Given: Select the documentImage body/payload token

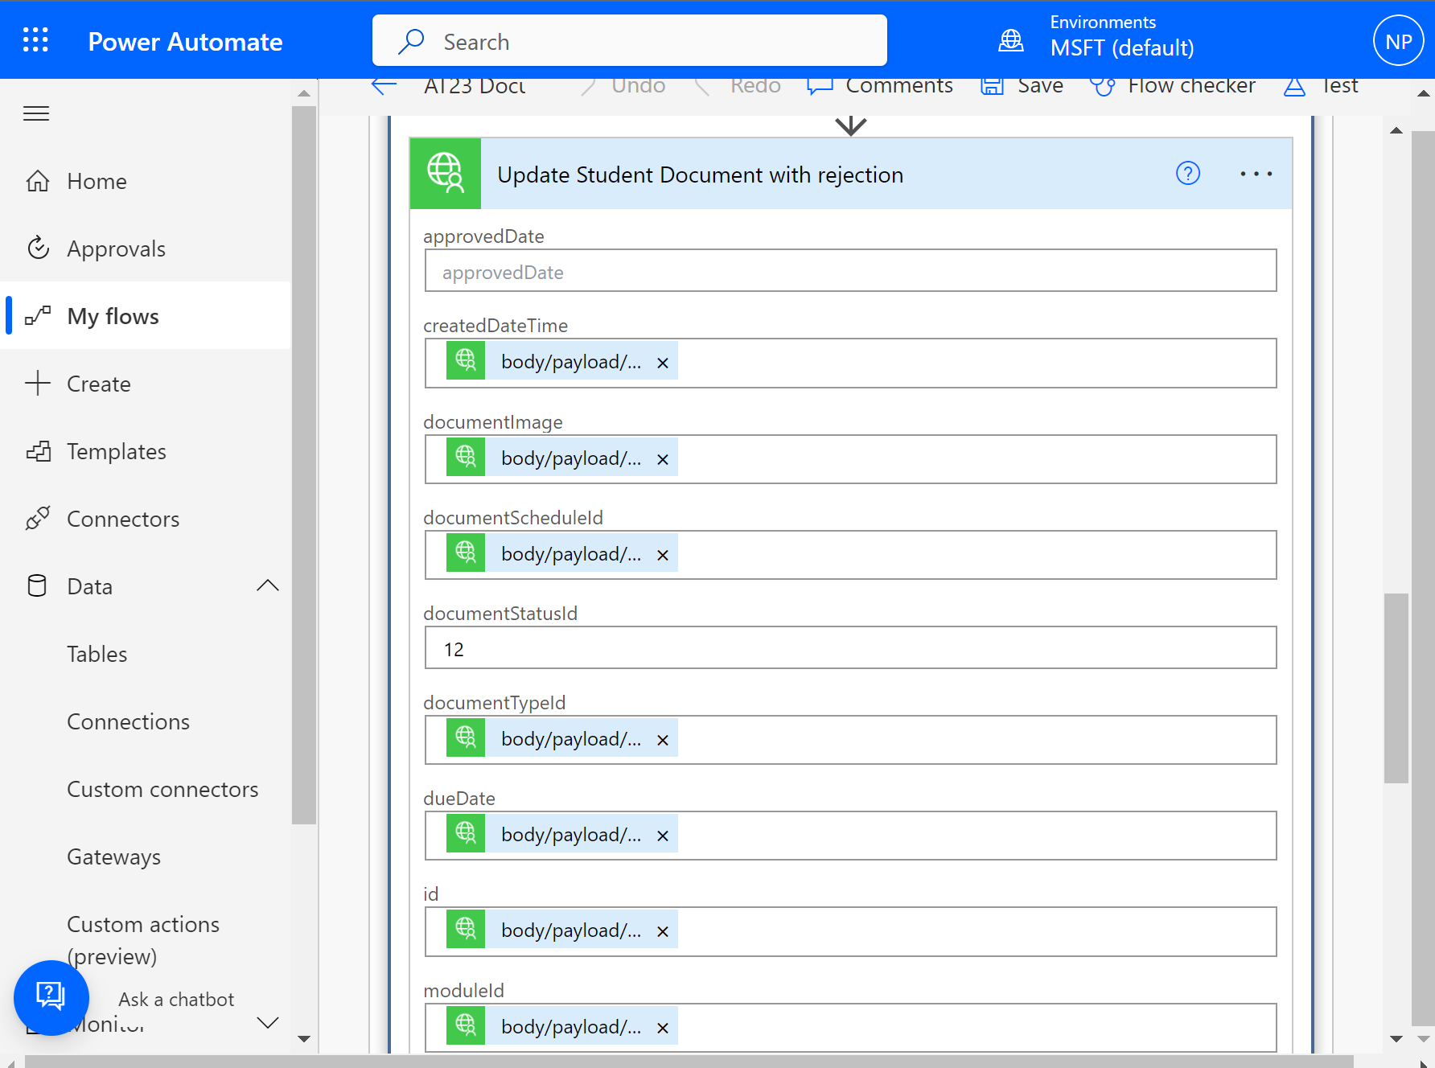Looking at the screenshot, I should [x=562, y=458].
